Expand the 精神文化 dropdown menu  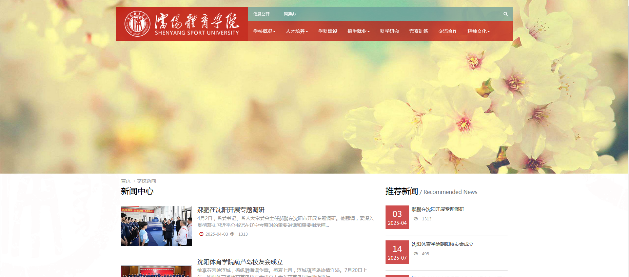tap(478, 31)
